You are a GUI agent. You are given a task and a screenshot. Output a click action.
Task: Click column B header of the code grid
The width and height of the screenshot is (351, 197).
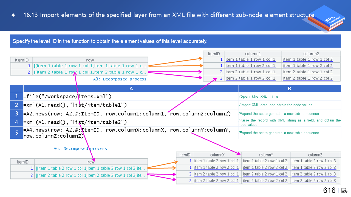289,88
